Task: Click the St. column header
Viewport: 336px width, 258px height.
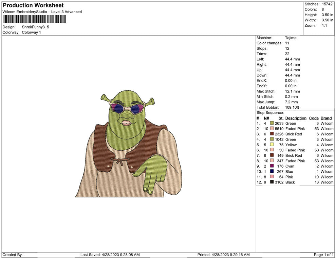Action: click(x=281, y=118)
